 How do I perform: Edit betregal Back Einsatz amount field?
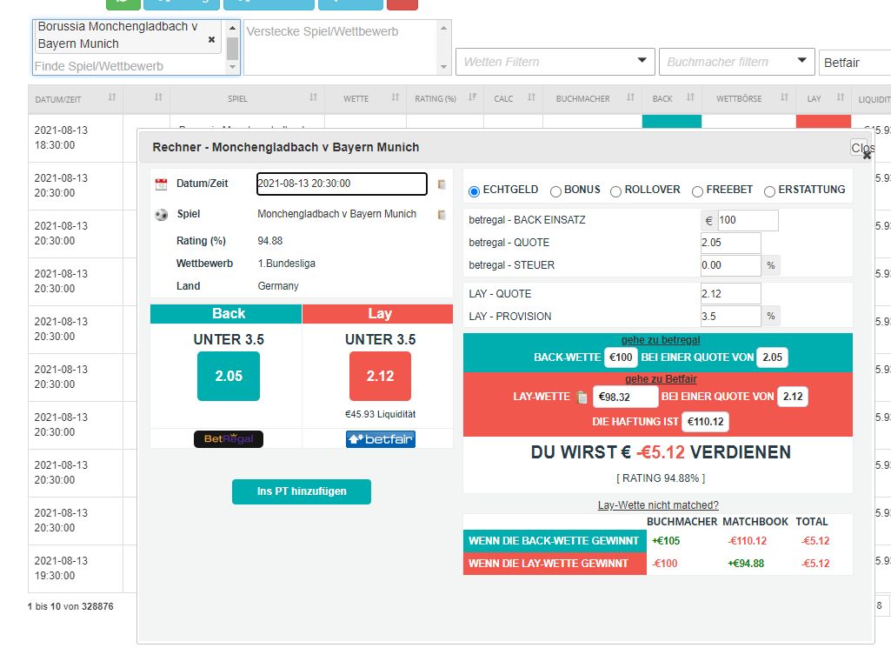click(x=748, y=220)
